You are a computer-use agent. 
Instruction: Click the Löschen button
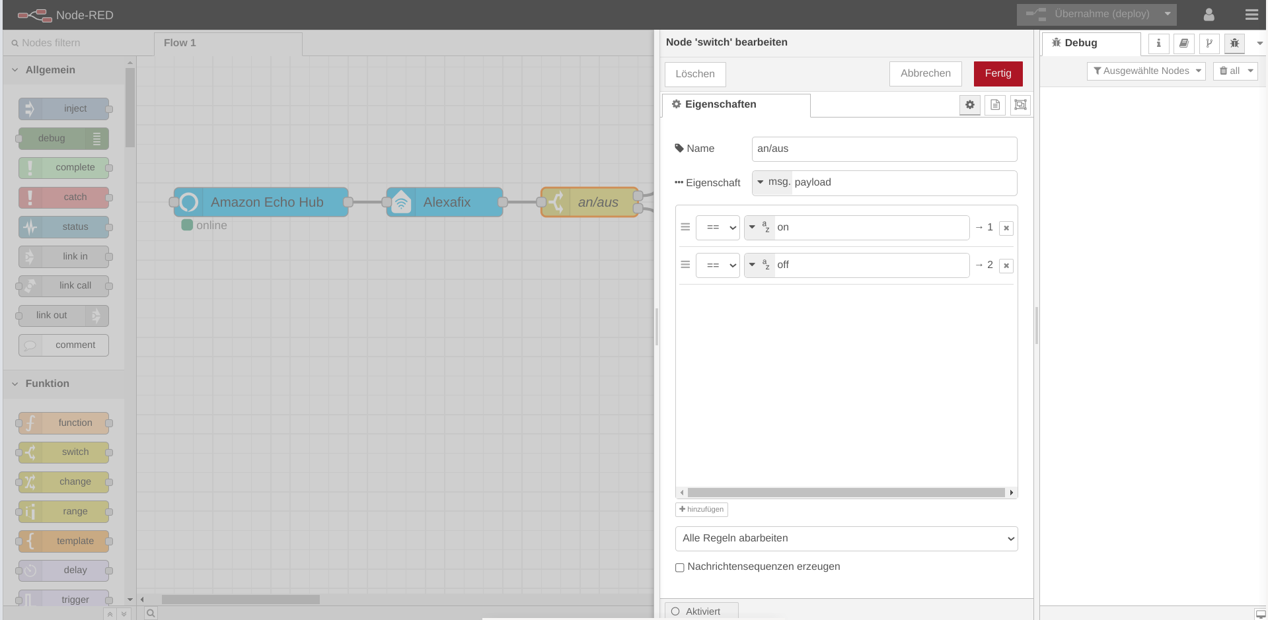tap(695, 75)
